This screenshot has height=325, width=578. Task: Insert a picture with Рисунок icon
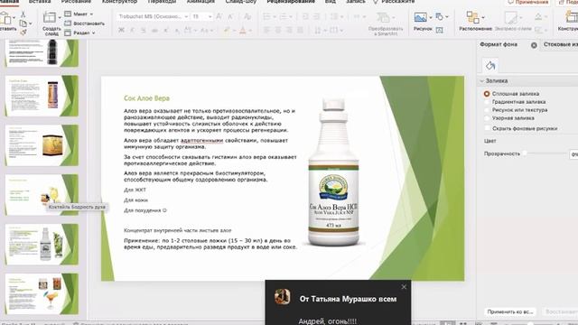tap(420, 17)
